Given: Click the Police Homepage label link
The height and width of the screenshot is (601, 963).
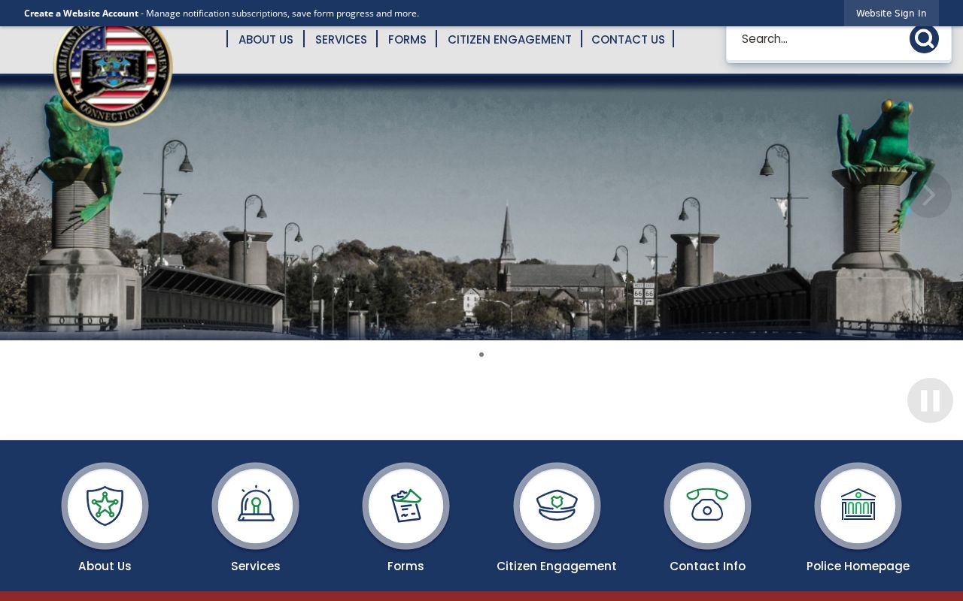Looking at the screenshot, I should coord(858,566).
